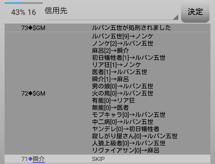Select the vote line 医者[1]→ルパン五世
Image resolution: width=215 pixels, height=164 pixels.
tap(120, 72)
